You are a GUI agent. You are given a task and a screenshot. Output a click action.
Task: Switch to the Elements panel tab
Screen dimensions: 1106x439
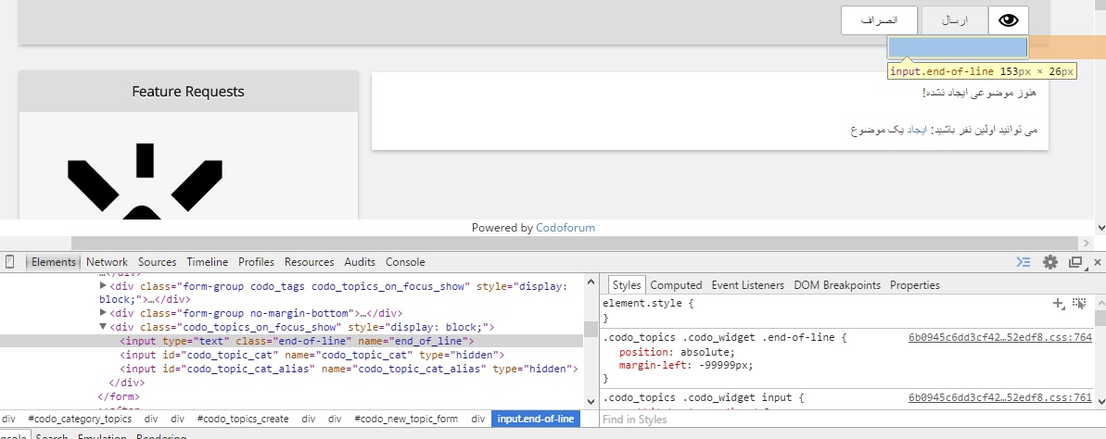(54, 262)
